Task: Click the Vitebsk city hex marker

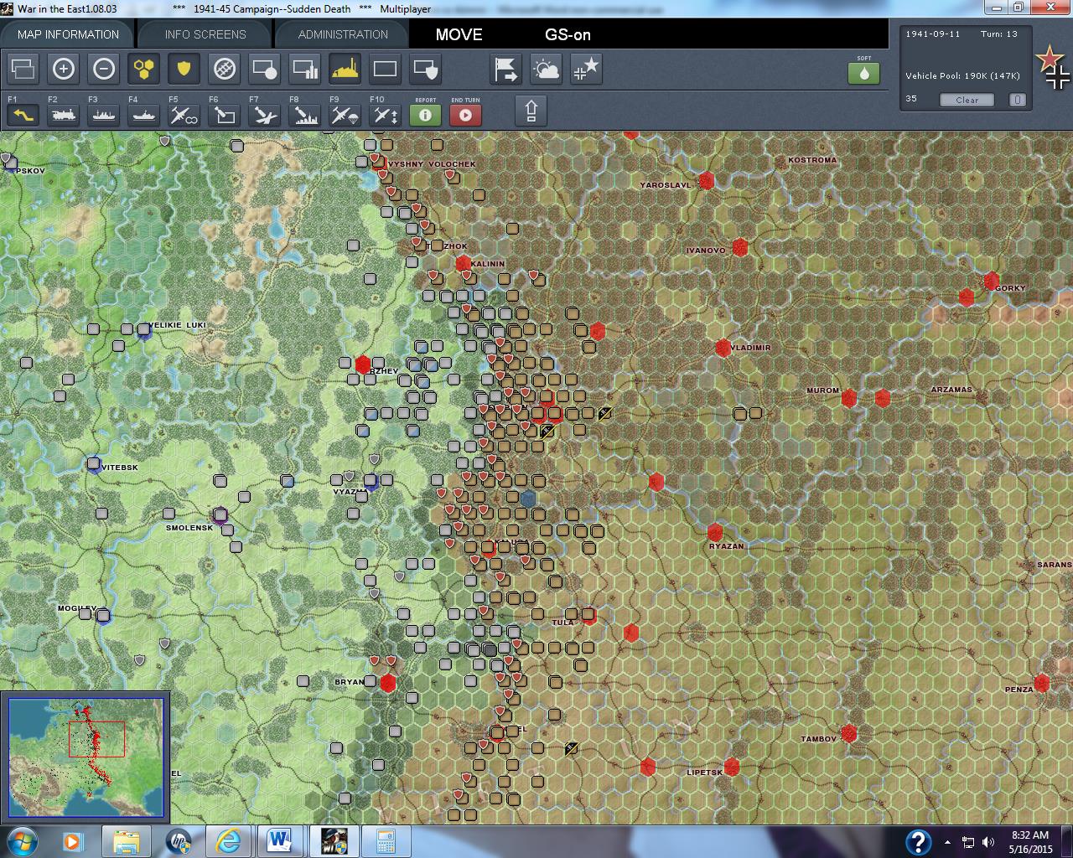Action: (94, 464)
